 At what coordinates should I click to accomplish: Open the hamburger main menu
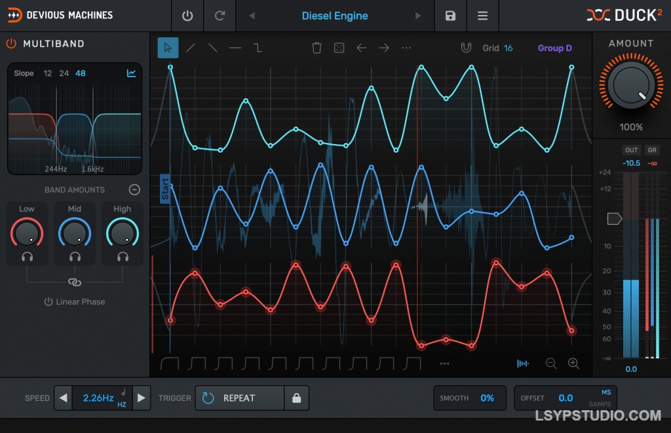coord(482,16)
